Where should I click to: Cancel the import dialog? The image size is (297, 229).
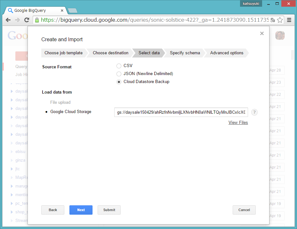(244, 210)
